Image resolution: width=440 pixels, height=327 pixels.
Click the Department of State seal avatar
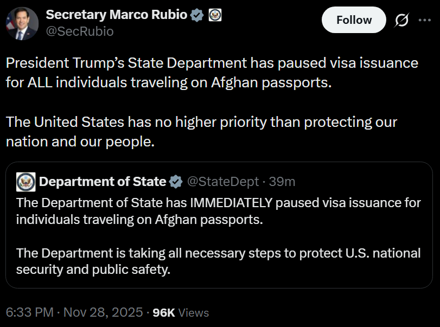(x=25, y=182)
